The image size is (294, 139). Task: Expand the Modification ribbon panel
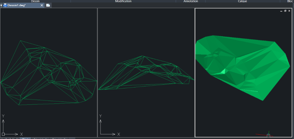(123, 1)
